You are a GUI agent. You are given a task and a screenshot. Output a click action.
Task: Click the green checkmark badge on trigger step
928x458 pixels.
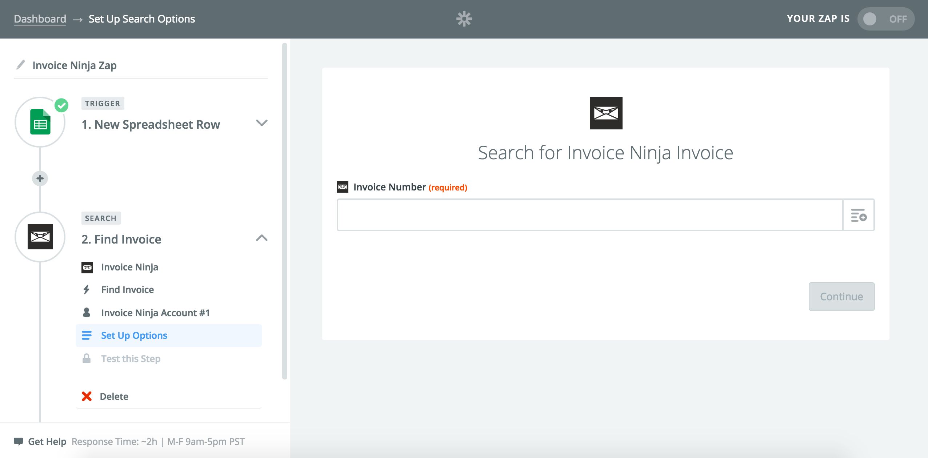tap(61, 105)
